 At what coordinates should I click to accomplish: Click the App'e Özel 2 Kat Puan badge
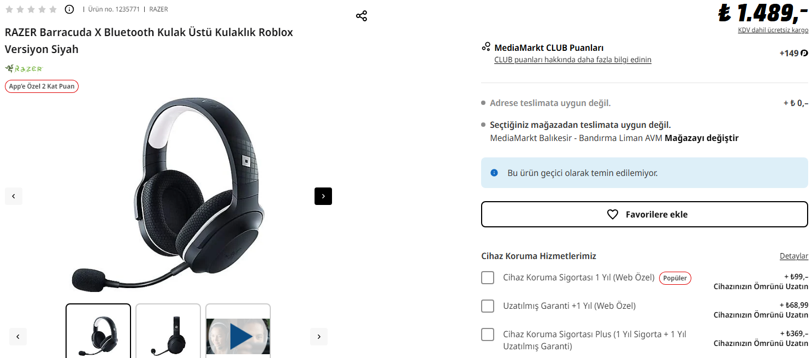[x=42, y=86]
